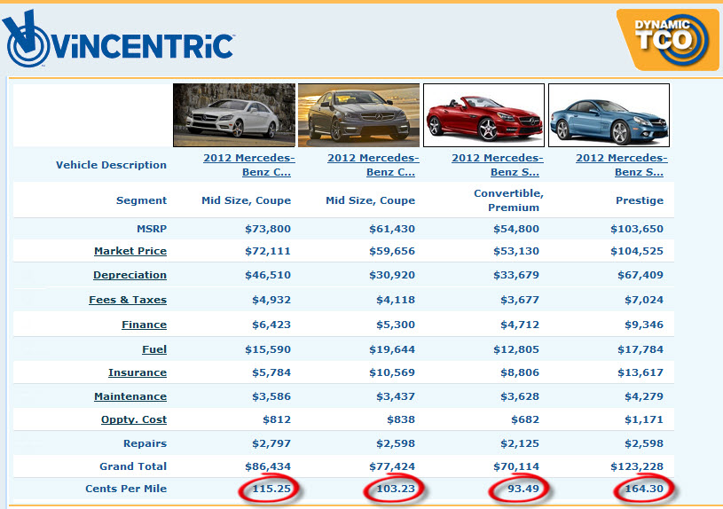
Task: Select the $103,650 MSRP value
Action: [637, 229]
